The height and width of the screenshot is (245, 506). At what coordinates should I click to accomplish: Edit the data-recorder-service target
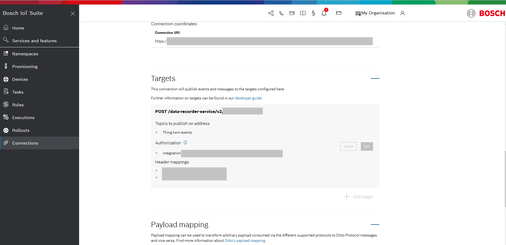(367, 146)
